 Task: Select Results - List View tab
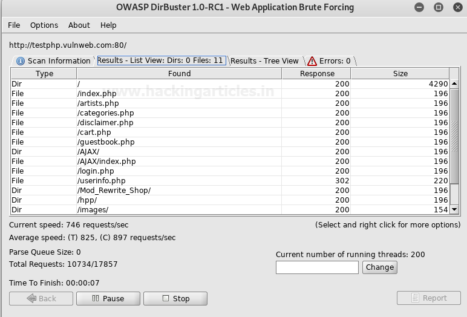(161, 60)
